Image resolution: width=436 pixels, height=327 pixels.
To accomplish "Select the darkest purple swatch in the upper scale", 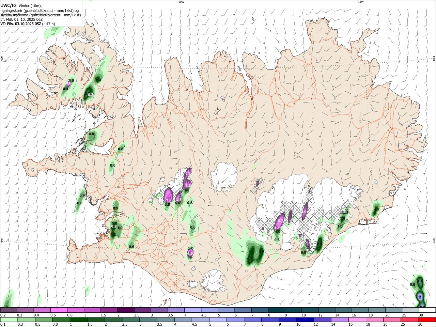I will (x=125, y=310).
